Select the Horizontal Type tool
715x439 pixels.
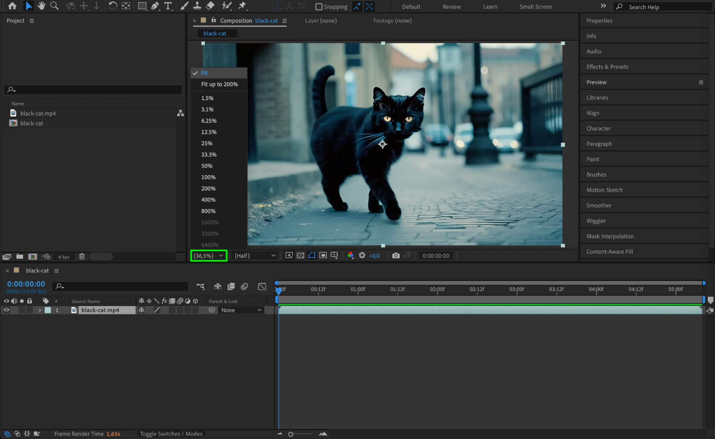point(168,6)
